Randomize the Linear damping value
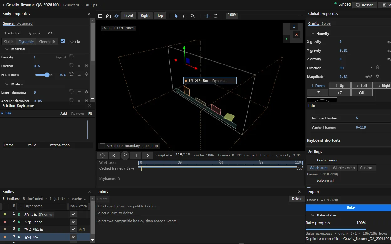This screenshot has width=391, height=244. [x=79, y=92]
